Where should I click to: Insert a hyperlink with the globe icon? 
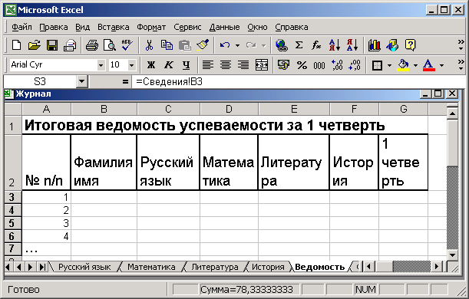pyautogui.click(x=281, y=45)
